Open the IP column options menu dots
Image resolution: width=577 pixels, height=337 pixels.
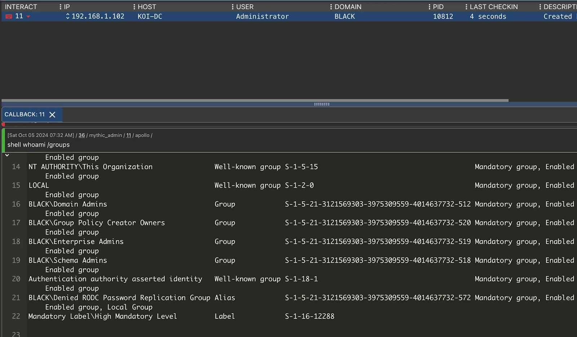(x=60, y=7)
